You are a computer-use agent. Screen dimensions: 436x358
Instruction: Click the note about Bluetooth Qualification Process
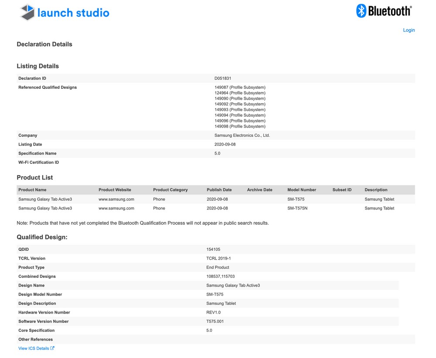coord(143,223)
